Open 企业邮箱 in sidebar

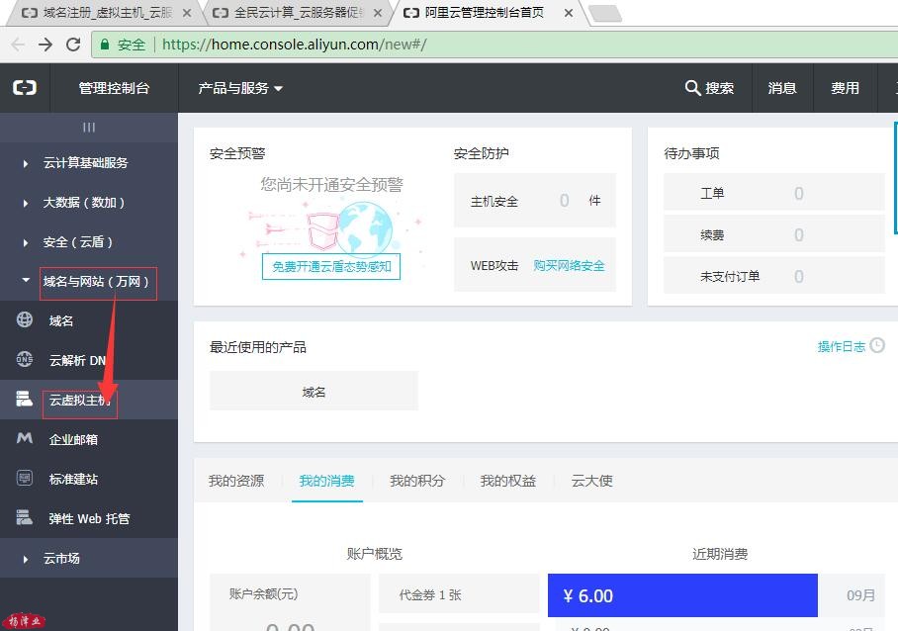click(x=89, y=439)
